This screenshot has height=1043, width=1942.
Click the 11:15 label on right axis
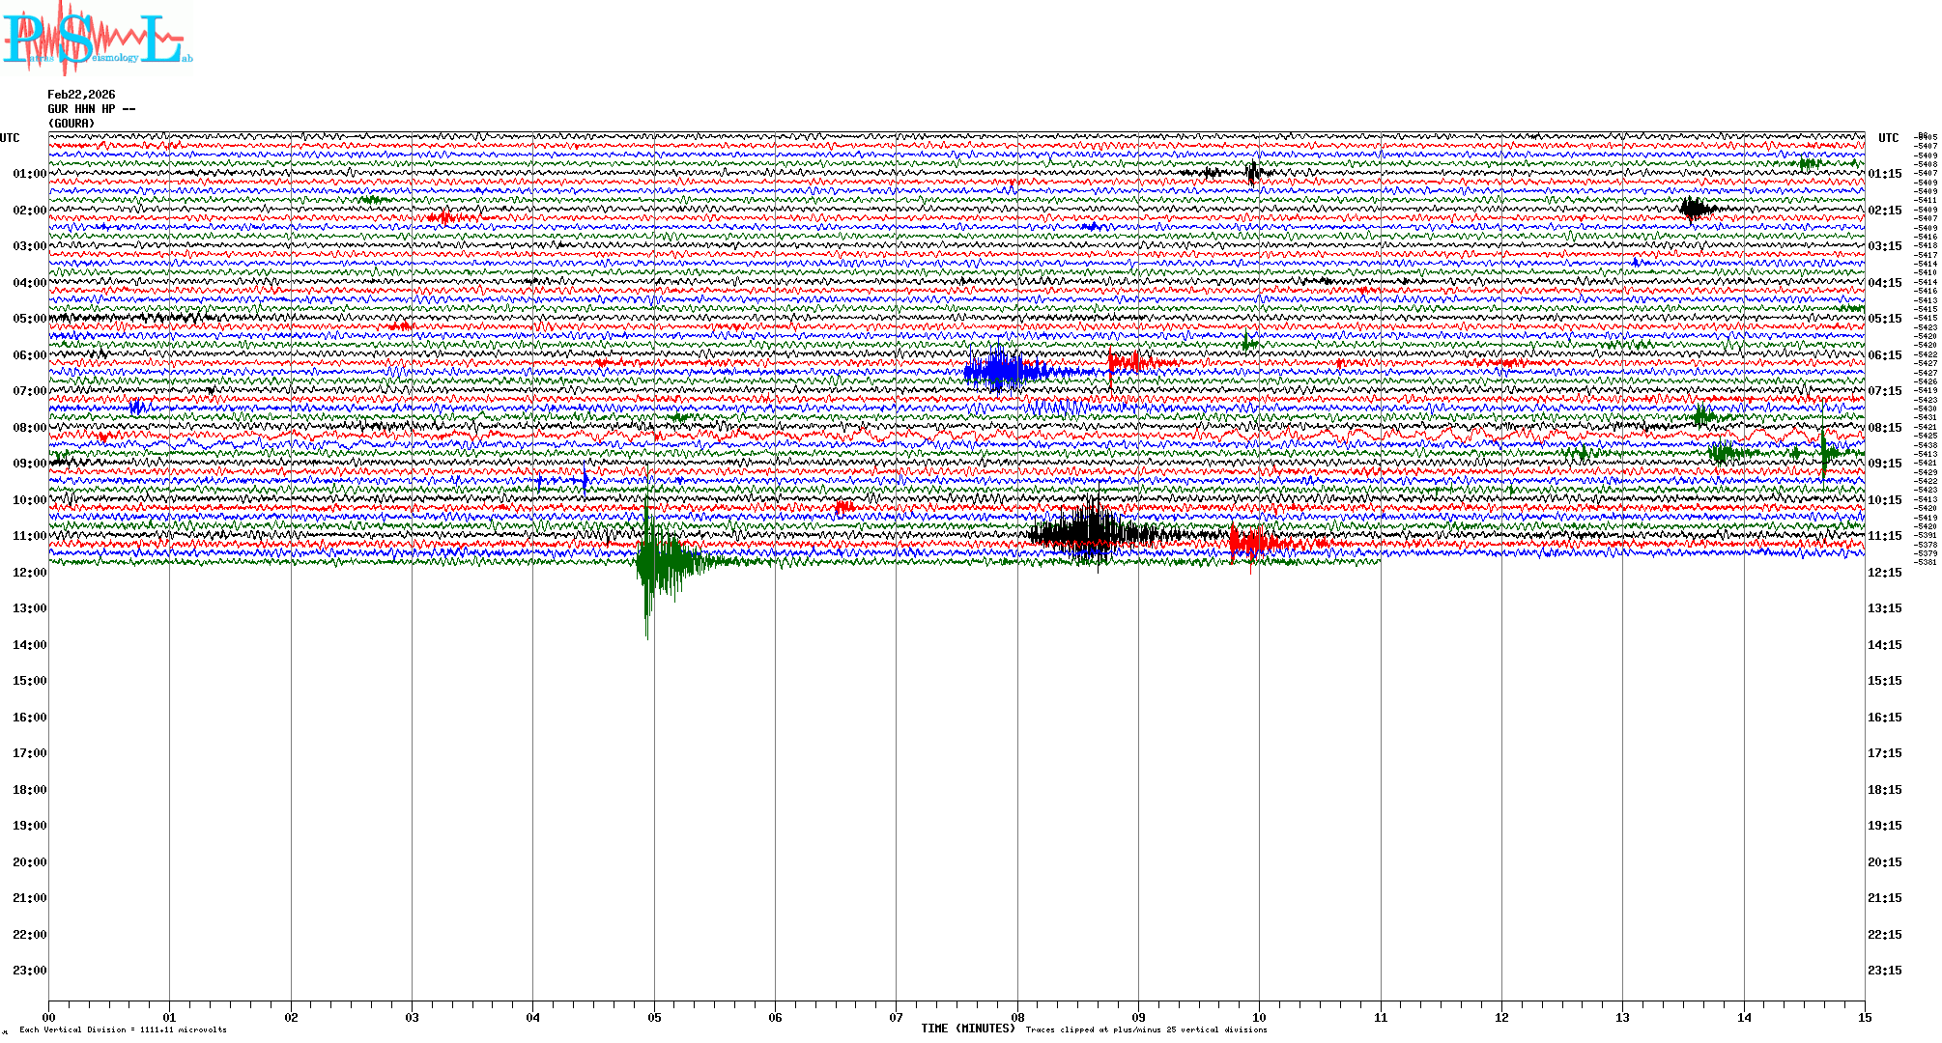point(1884,536)
